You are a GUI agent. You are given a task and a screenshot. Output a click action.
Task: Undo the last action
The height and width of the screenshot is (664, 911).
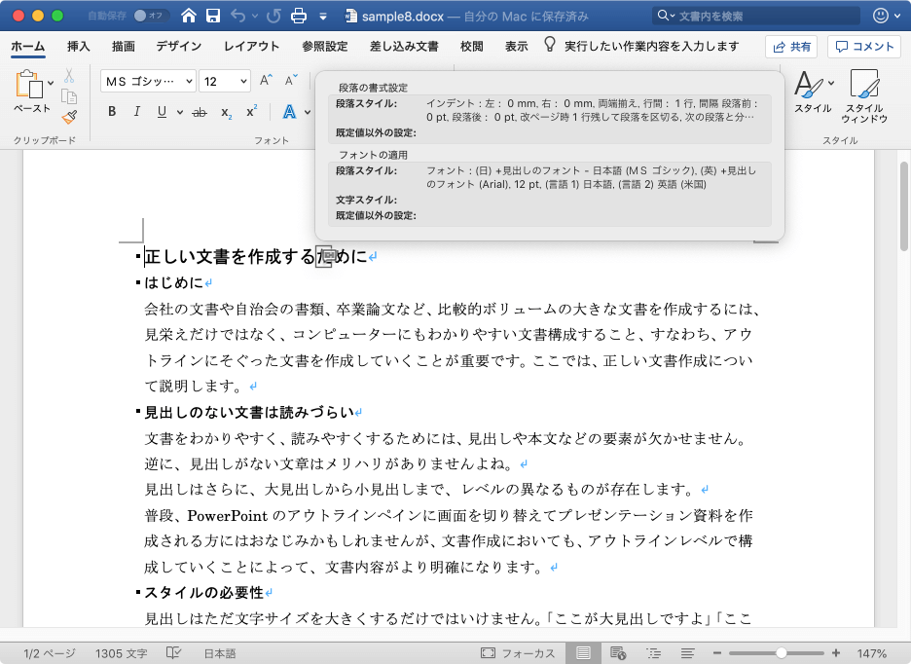point(237,16)
